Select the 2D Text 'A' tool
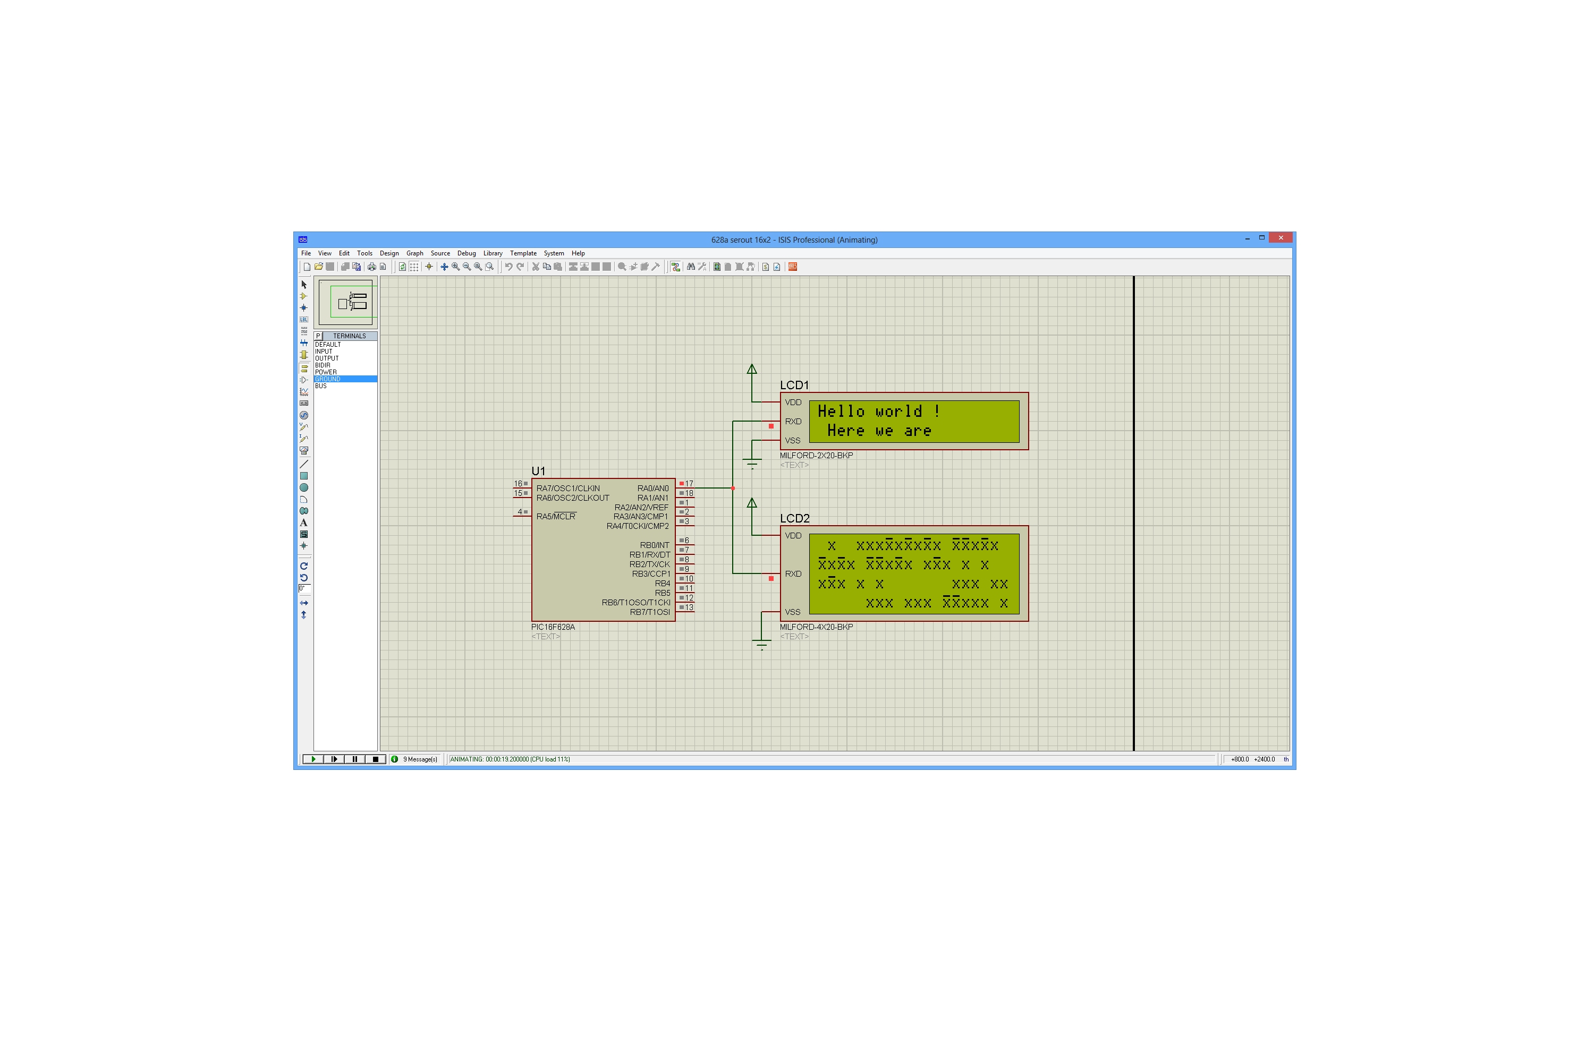Screen dimensions: 1594x1062 pos(303,523)
